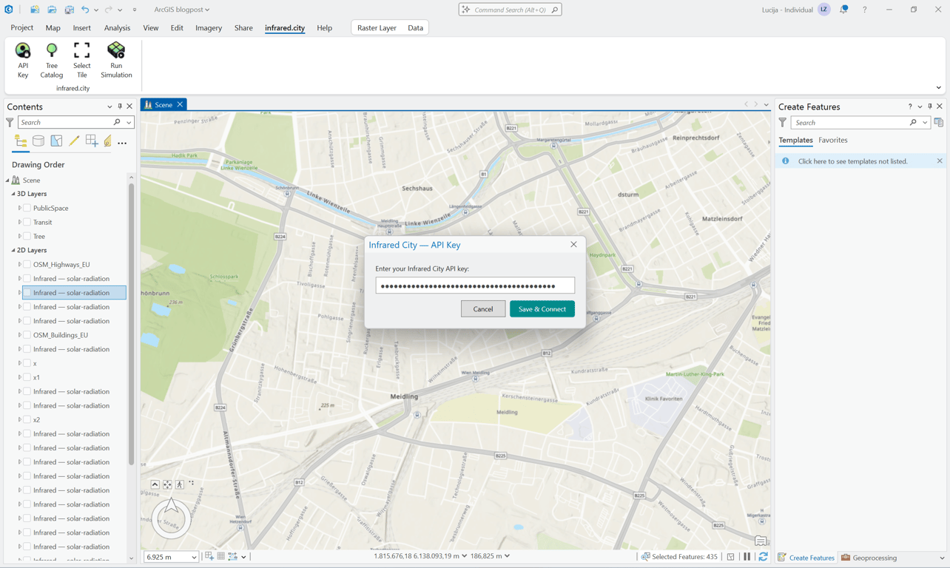Collapse the 2D Layers group

click(13, 250)
